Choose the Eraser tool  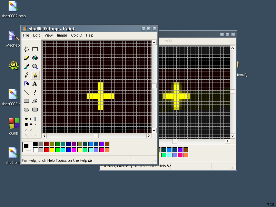pyautogui.click(x=27, y=58)
